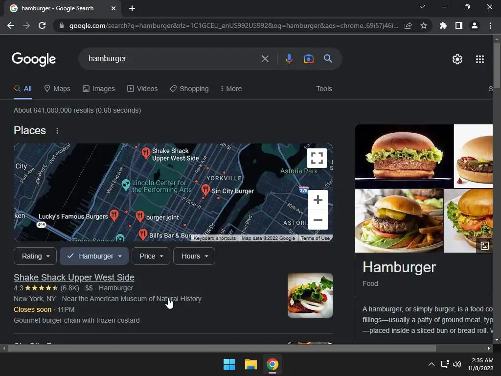Open the Chrome side panel icon
The image size is (501, 376).
click(x=459, y=25)
